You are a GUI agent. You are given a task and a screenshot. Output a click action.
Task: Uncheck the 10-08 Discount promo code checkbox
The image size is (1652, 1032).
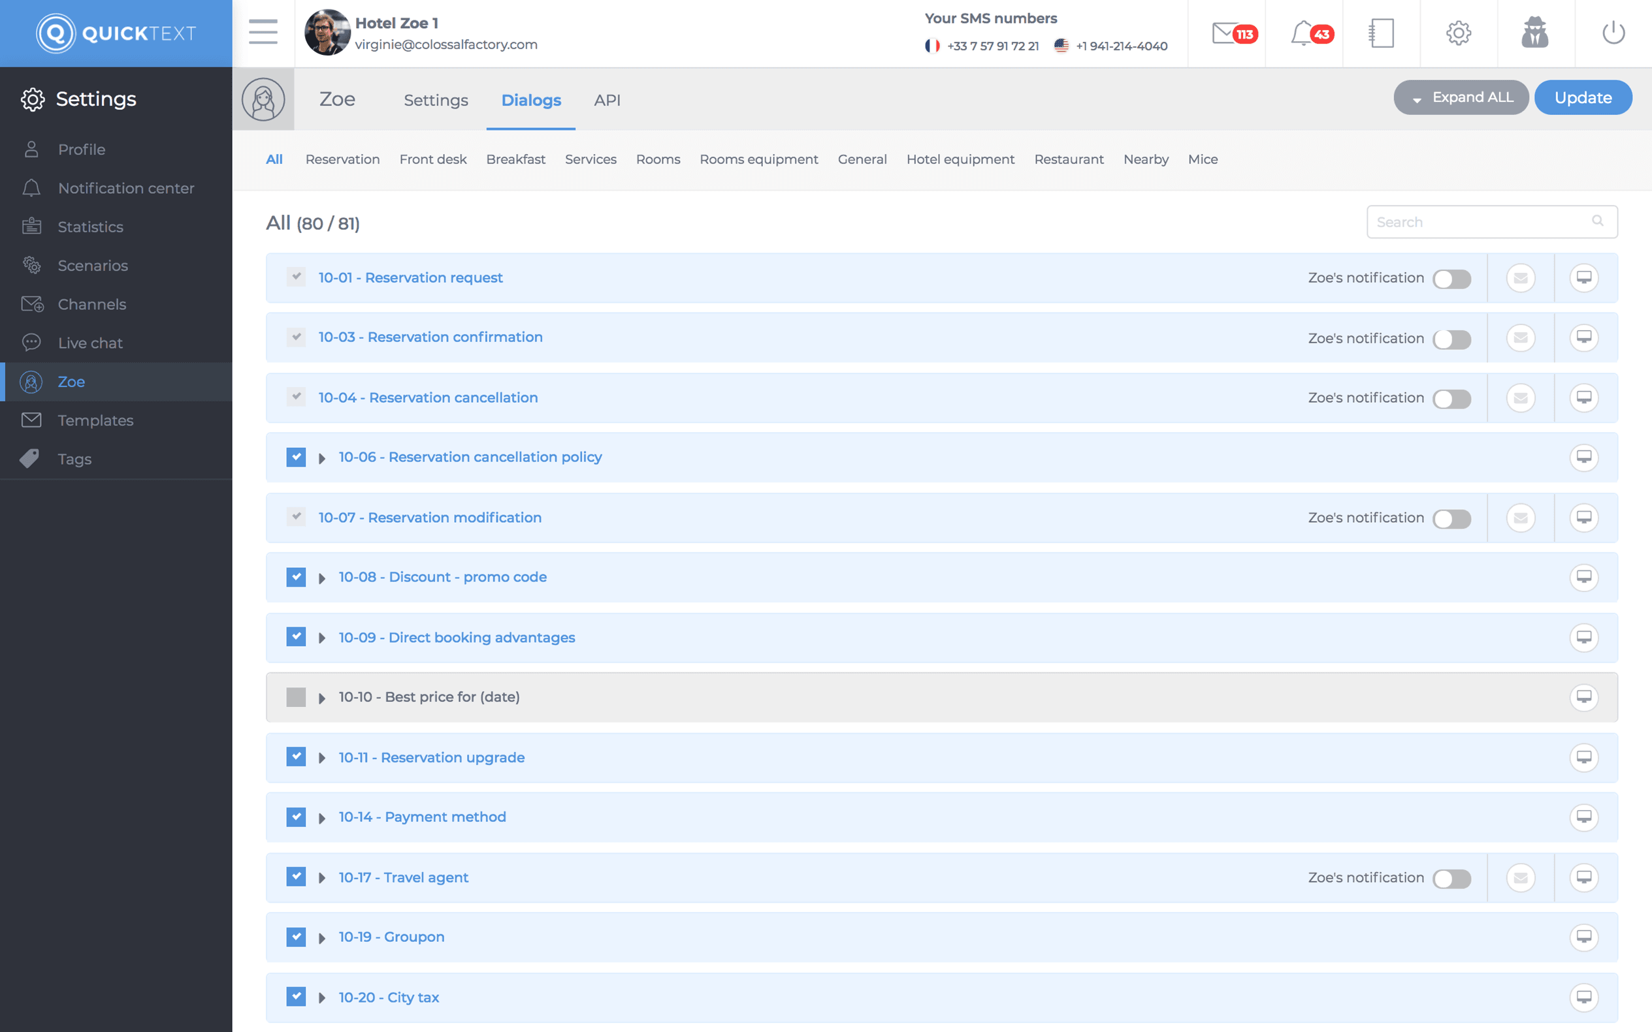pyautogui.click(x=296, y=577)
